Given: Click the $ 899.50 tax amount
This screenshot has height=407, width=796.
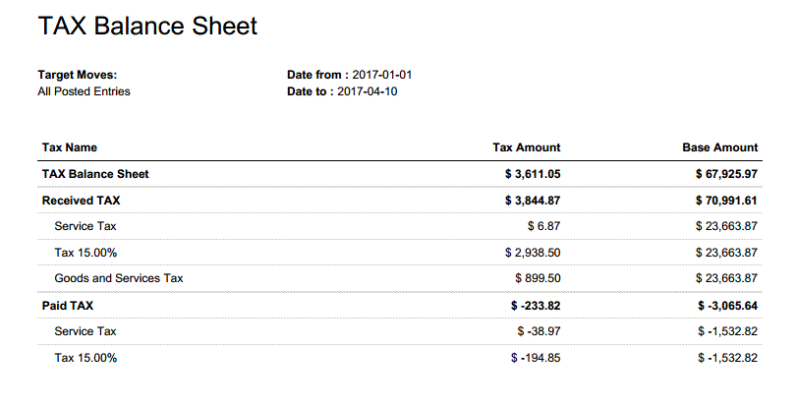Looking at the screenshot, I should pyautogui.click(x=538, y=278).
